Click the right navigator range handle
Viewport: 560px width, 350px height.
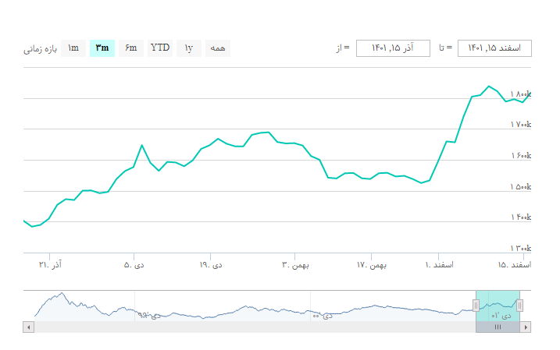520,305
